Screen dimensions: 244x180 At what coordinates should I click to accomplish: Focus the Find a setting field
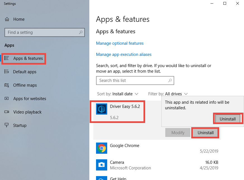click(x=45, y=32)
